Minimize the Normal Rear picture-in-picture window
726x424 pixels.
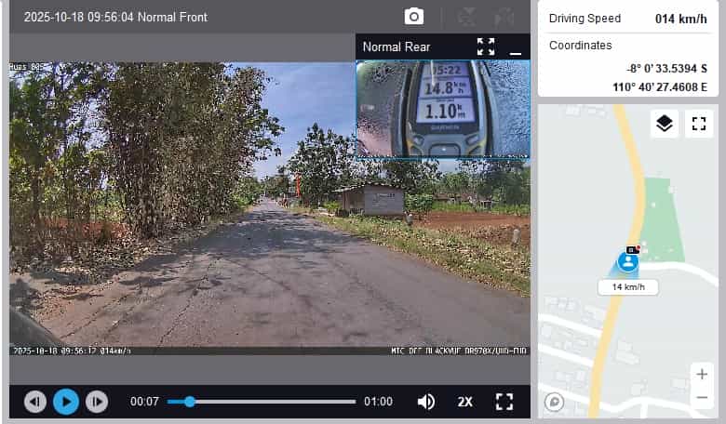[x=516, y=47]
